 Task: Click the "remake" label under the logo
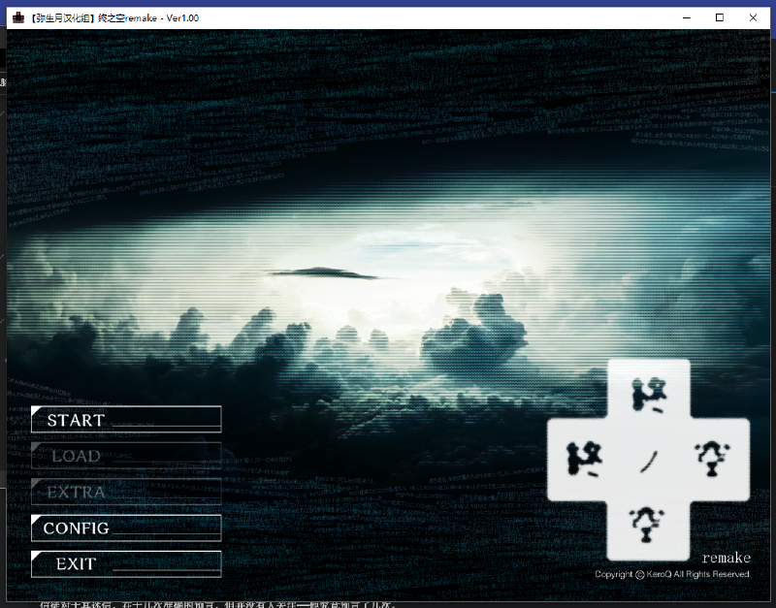(x=726, y=559)
